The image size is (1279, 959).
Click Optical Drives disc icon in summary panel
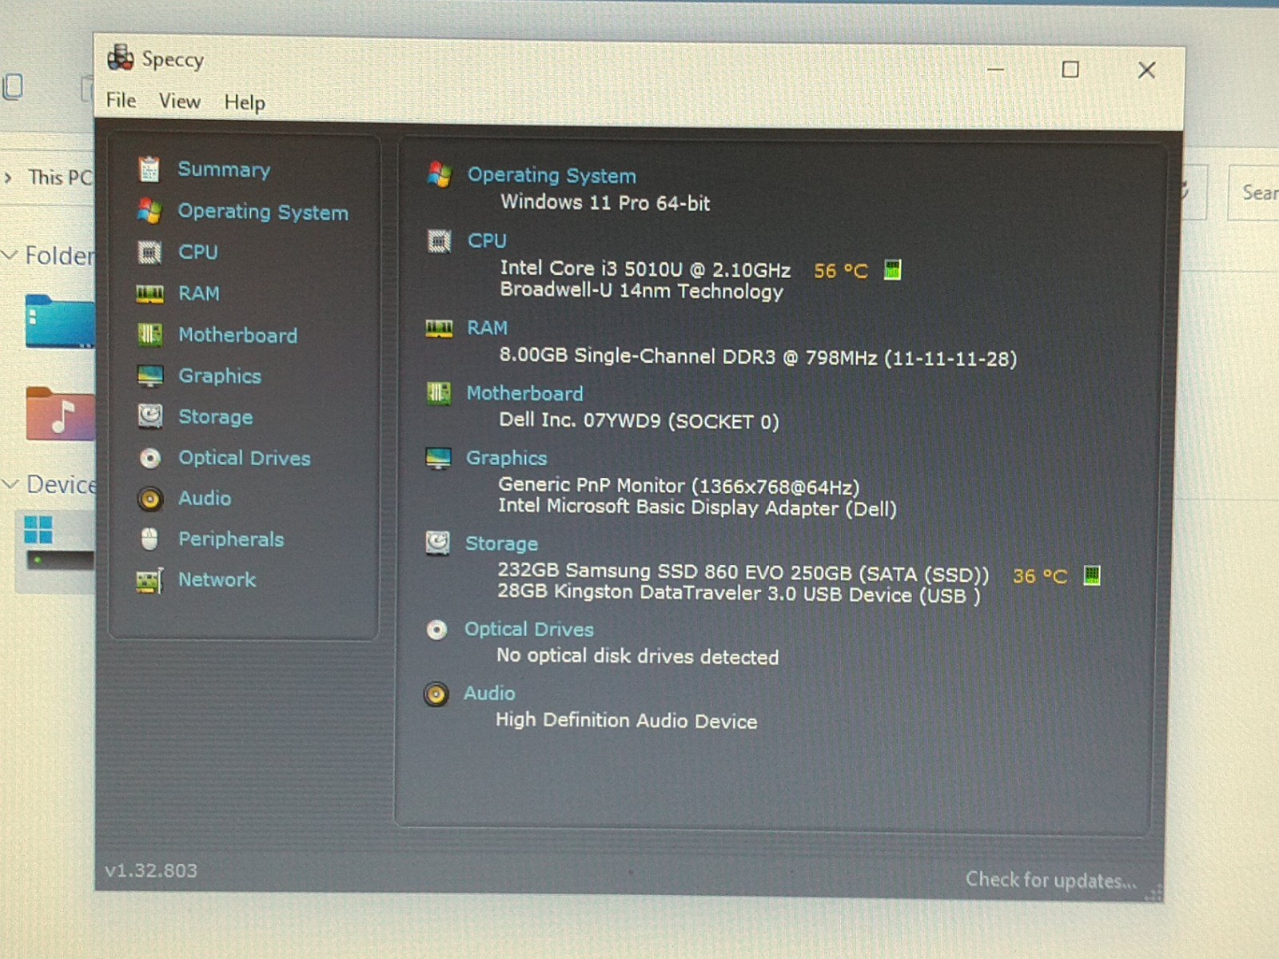pos(436,631)
